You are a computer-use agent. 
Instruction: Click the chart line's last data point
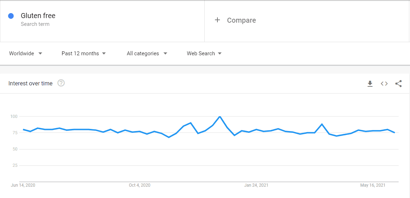click(395, 132)
